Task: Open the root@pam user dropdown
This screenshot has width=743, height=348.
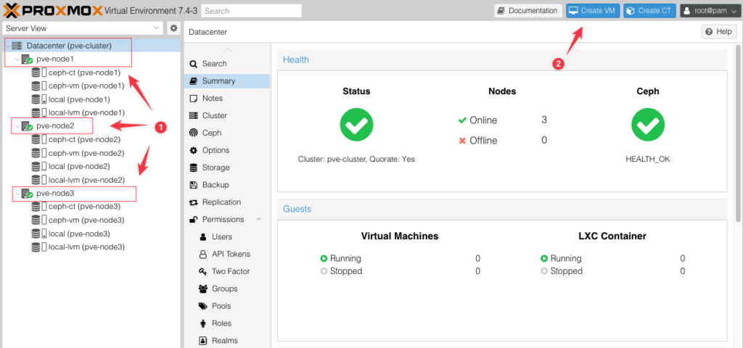Action: click(710, 11)
